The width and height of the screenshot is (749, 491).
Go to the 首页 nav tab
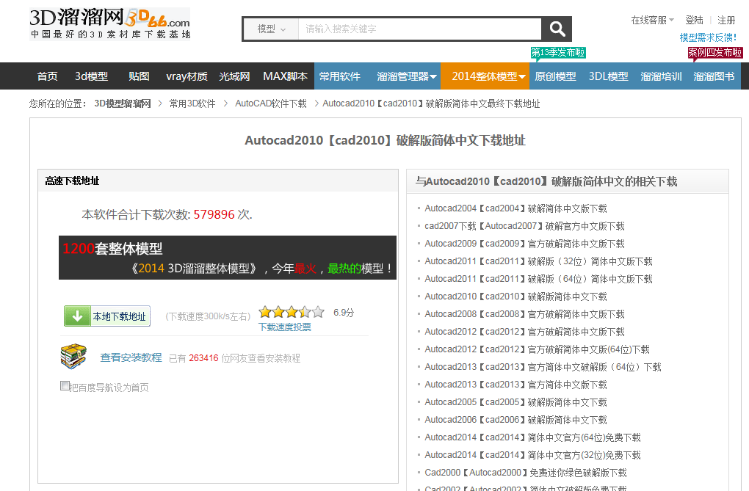click(x=47, y=76)
